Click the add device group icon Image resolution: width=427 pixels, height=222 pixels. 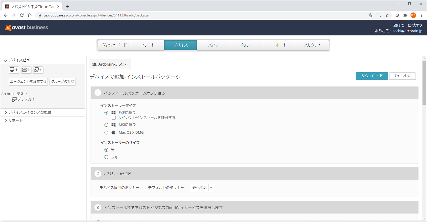38,70
